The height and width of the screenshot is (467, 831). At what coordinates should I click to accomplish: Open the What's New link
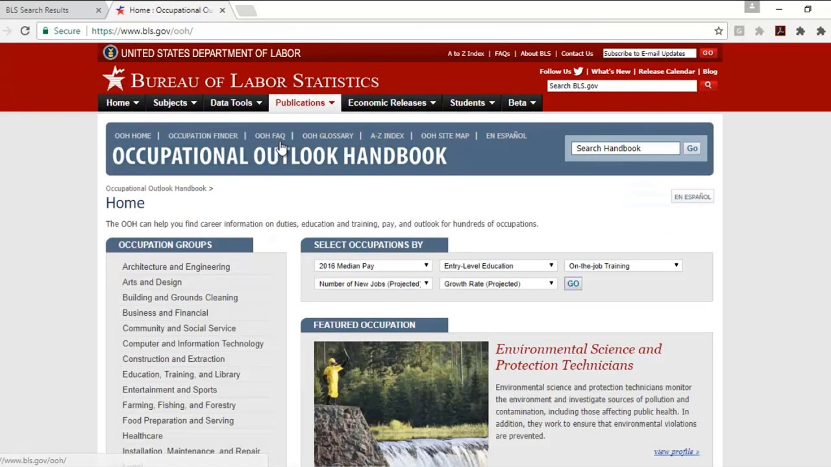(x=610, y=71)
